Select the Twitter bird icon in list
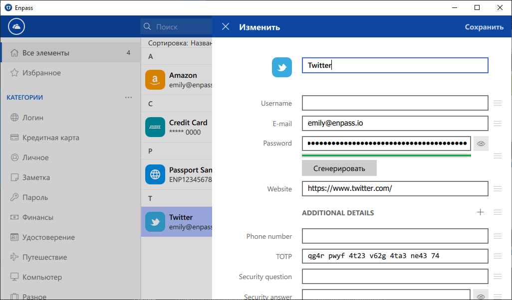 pos(155,222)
